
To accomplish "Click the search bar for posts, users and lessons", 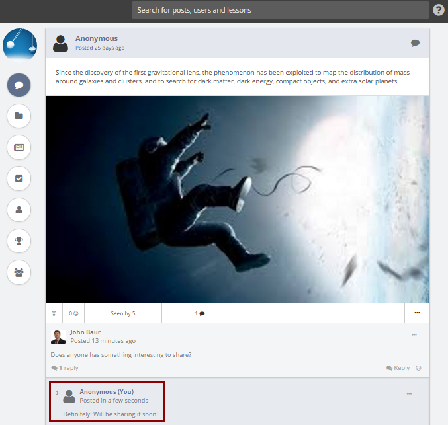I will [281, 10].
